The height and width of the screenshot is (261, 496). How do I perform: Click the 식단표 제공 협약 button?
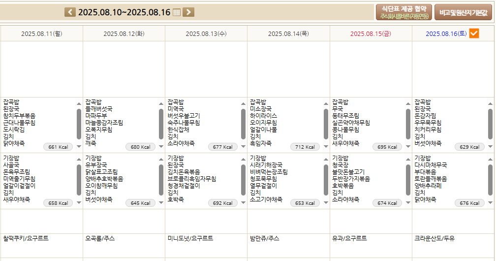(x=403, y=12)
